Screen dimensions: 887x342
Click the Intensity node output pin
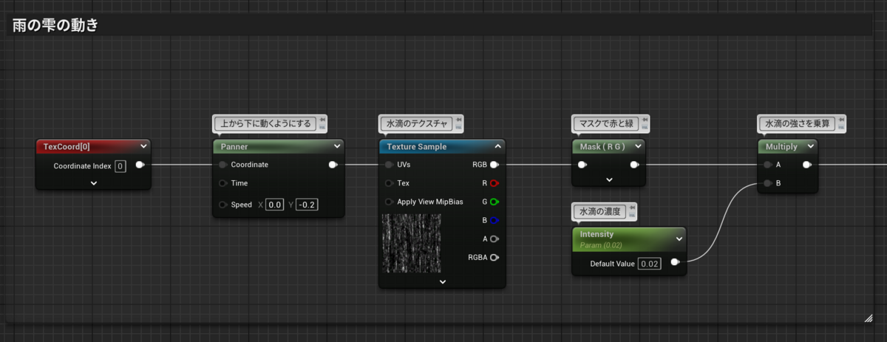pos(675,263)
